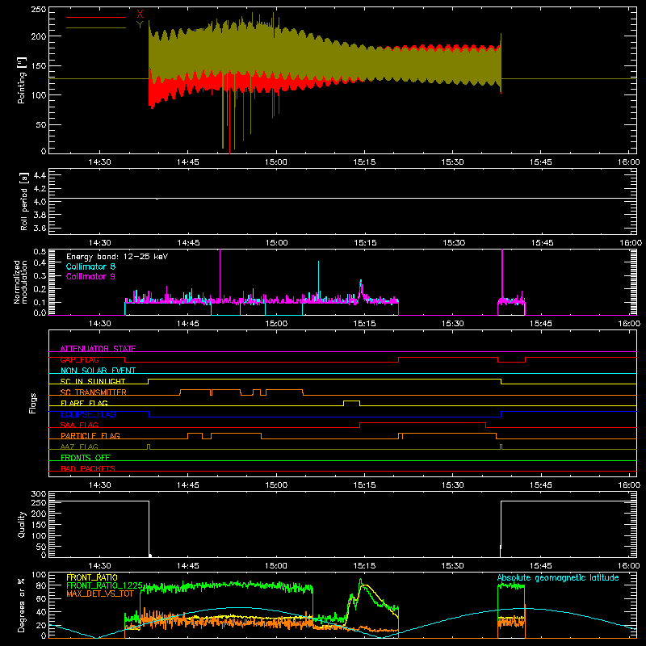The image size is (646, 646).
Task: Click the 14:45 time tick under Quality plot
Action: [188, 566]
